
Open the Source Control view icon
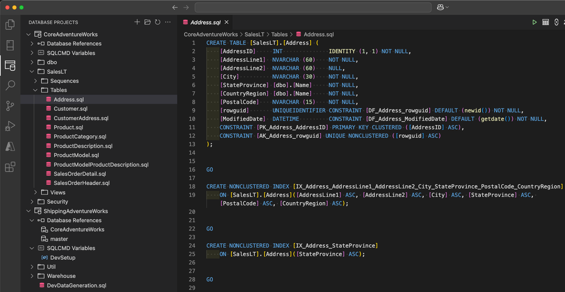(10, 106)
